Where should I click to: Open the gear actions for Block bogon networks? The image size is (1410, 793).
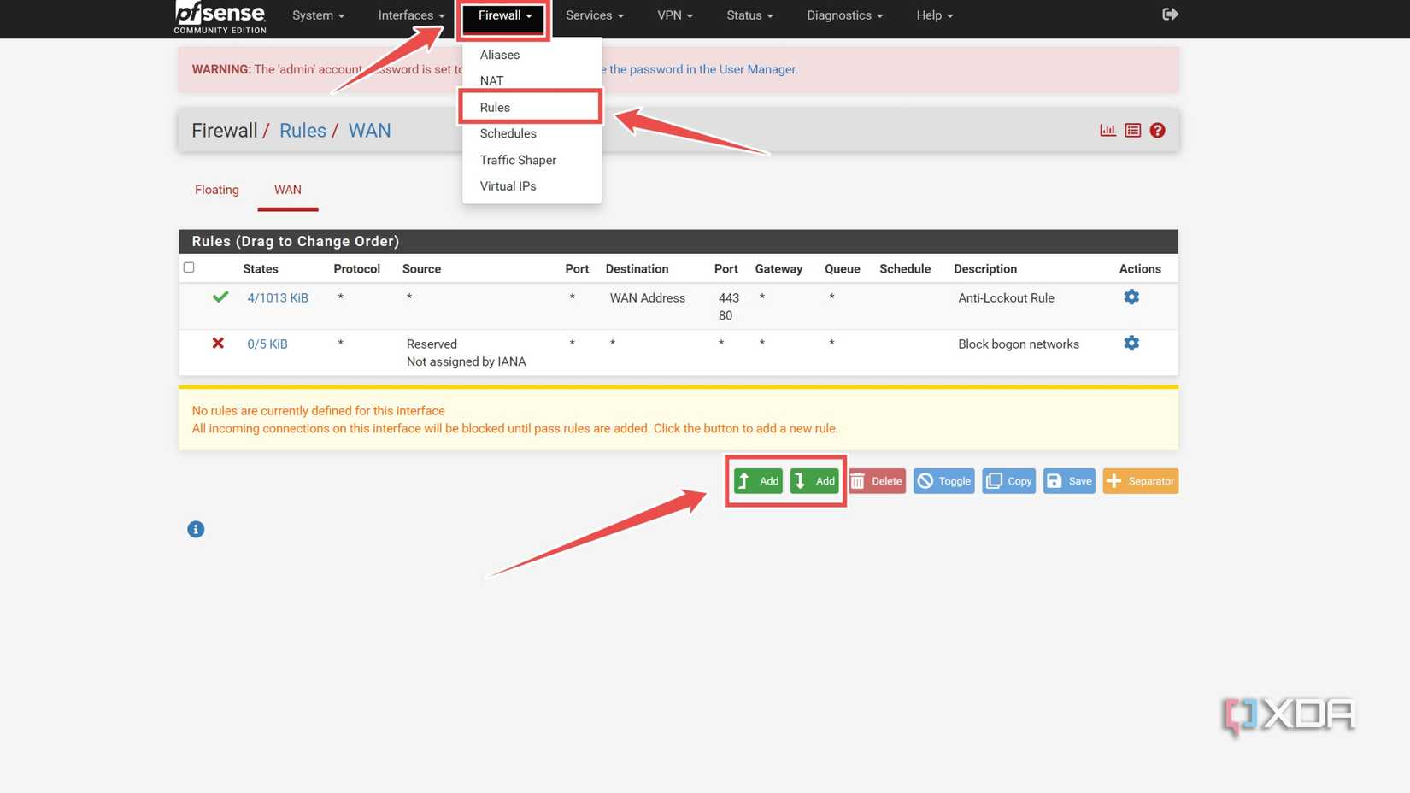click(1131, 343)
